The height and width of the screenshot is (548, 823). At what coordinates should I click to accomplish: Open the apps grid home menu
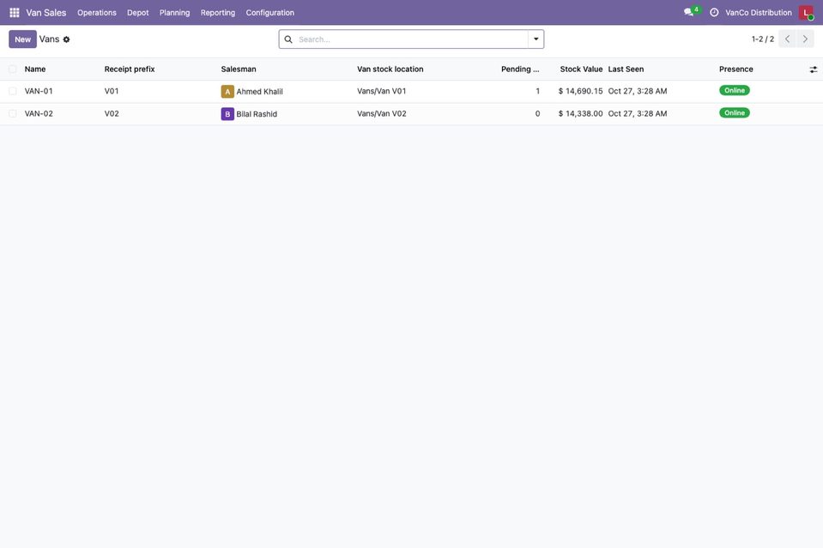click(15, 13)
